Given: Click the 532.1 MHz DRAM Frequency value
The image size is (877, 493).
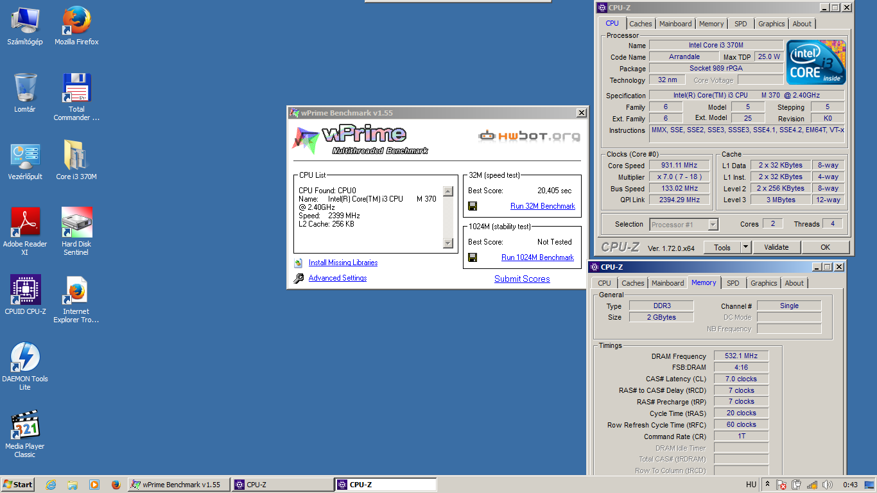Looking at the screenshot, I should 740,356.
